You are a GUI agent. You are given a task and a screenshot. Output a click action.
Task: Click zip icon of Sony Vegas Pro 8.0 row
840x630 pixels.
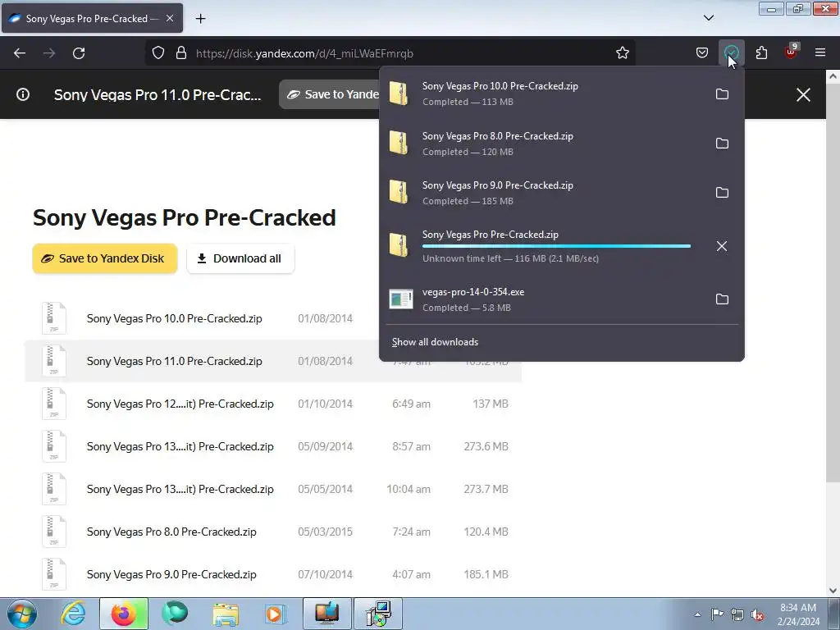(54, 532)
